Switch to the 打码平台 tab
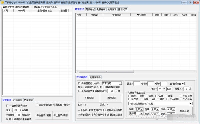Image resolution: width=200 pixels, height=124 pixels. pyautogui.click(x=18, y=100)
